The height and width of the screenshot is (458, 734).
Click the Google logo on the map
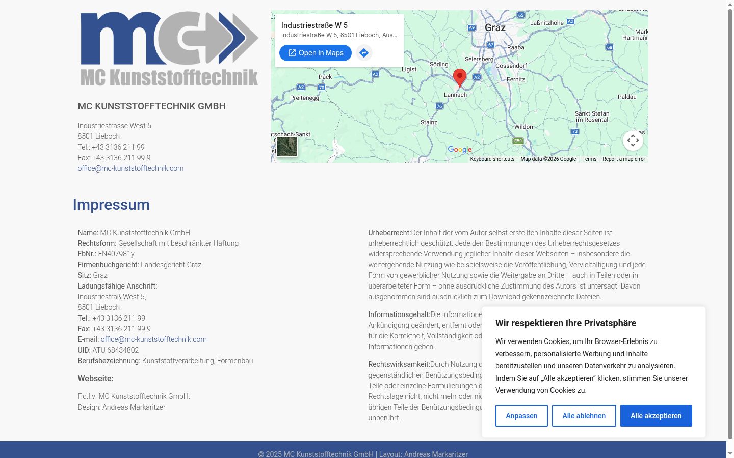(460, 149)
